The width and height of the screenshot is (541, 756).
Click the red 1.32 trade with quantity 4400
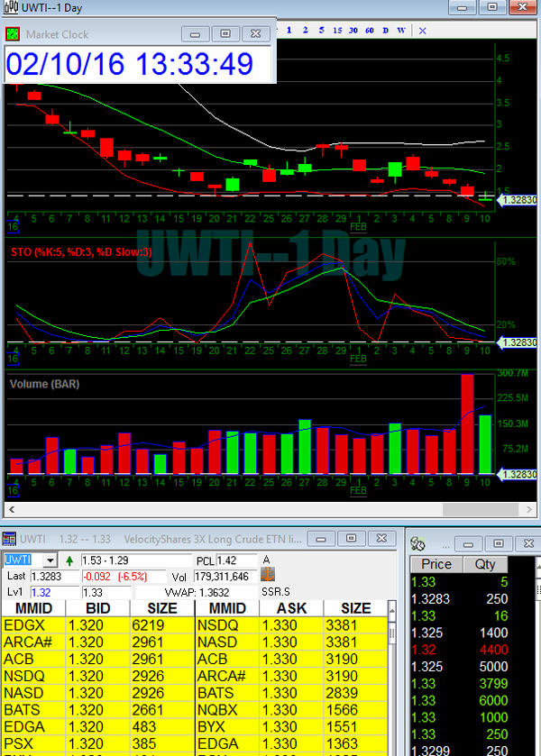coord(459,650)
